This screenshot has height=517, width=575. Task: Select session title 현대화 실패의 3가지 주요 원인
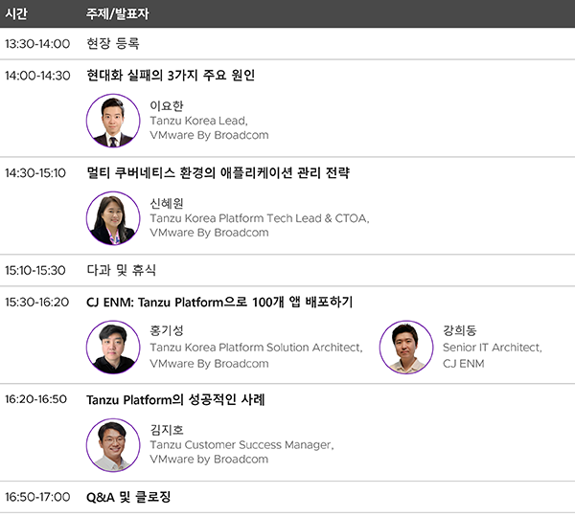tap(171, 76)
